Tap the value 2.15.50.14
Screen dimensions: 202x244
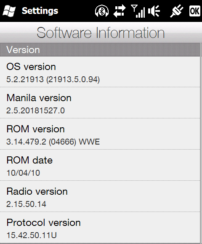[x=26, y=204]
